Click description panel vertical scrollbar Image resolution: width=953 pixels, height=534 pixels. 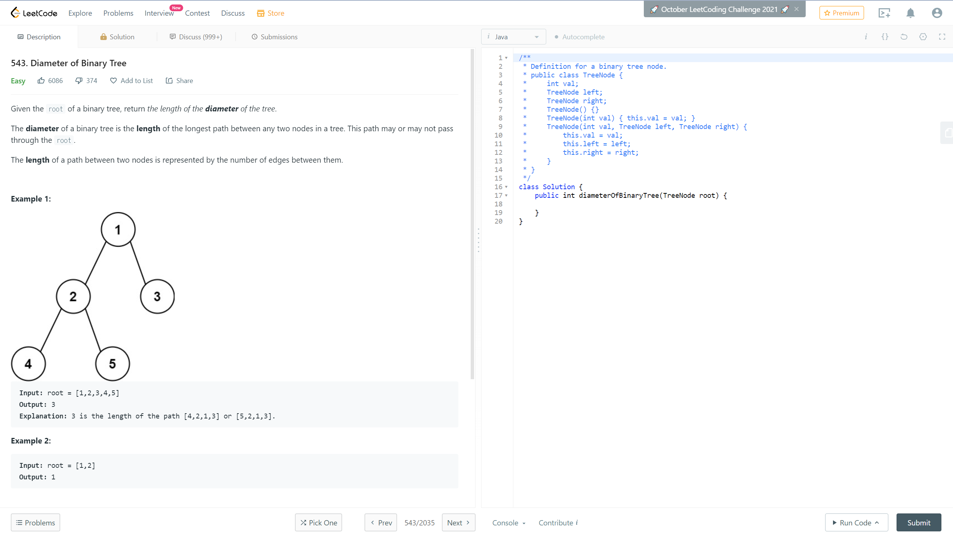pos(472,214)
